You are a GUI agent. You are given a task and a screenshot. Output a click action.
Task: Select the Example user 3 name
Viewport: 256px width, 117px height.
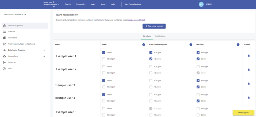pyautogui.click(x=65, y=85)
